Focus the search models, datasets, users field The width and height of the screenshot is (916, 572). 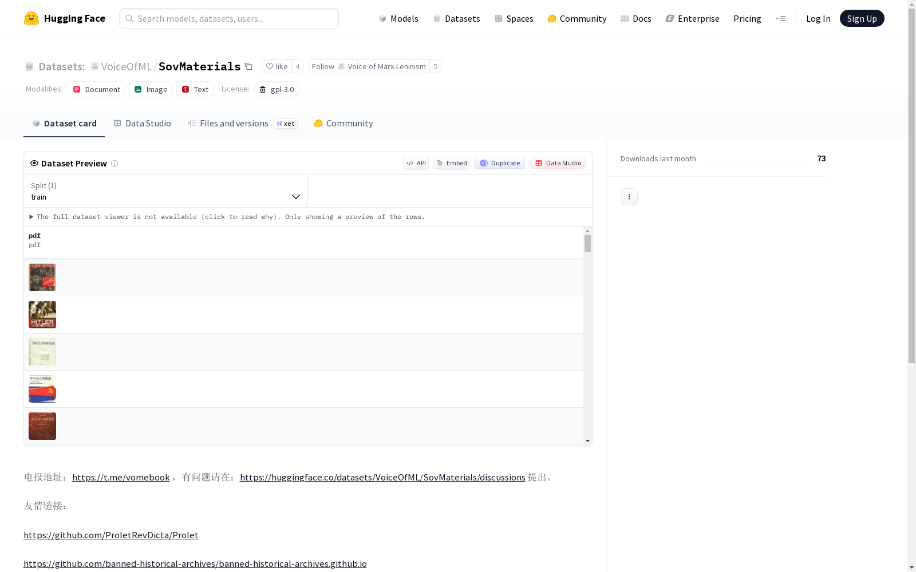click(229, 18)
